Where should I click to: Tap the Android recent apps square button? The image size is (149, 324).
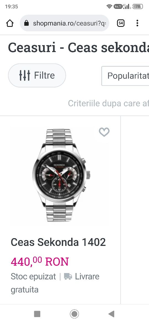[37, 314]
